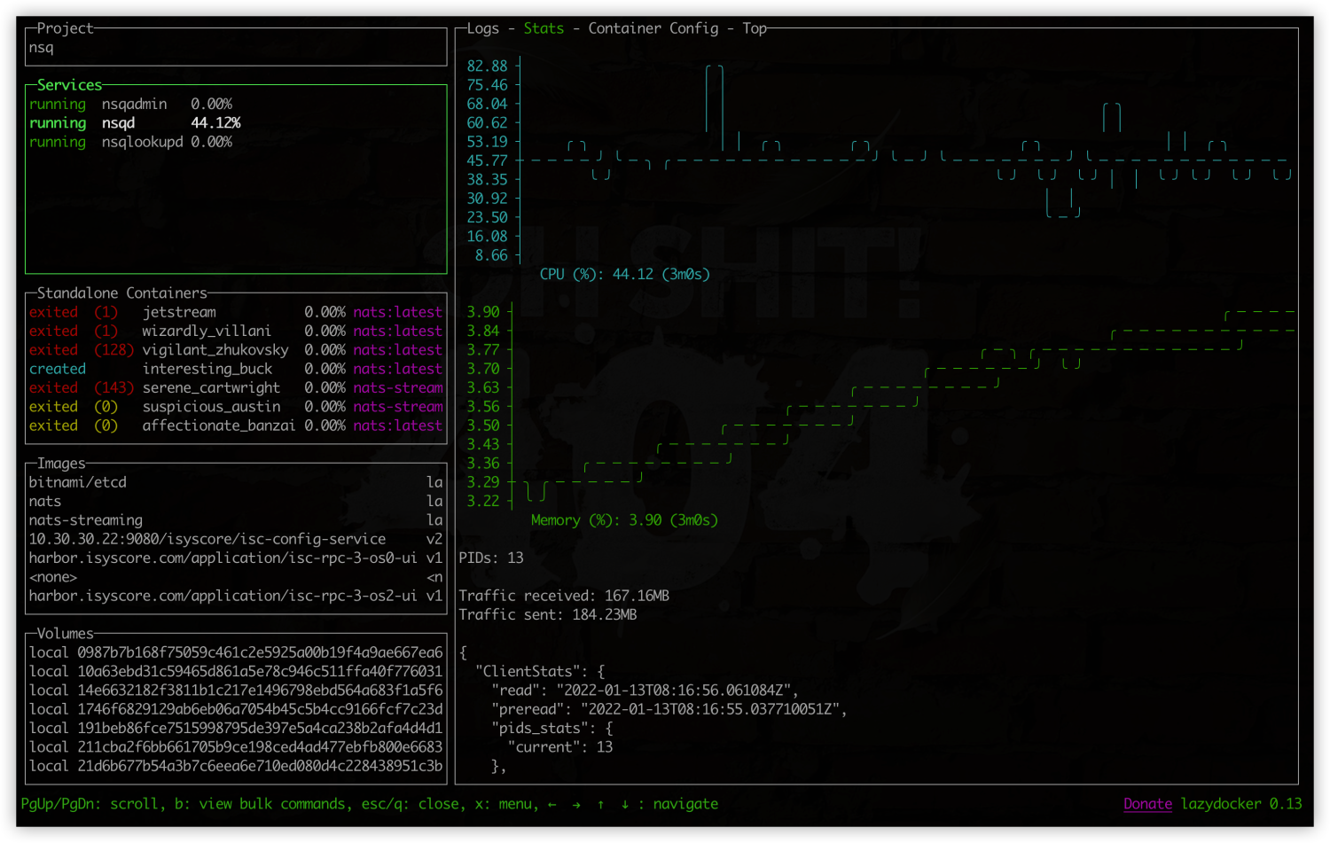The image size is (1330, 843).
Task: Switch to the Top tab
Action: 753,28
